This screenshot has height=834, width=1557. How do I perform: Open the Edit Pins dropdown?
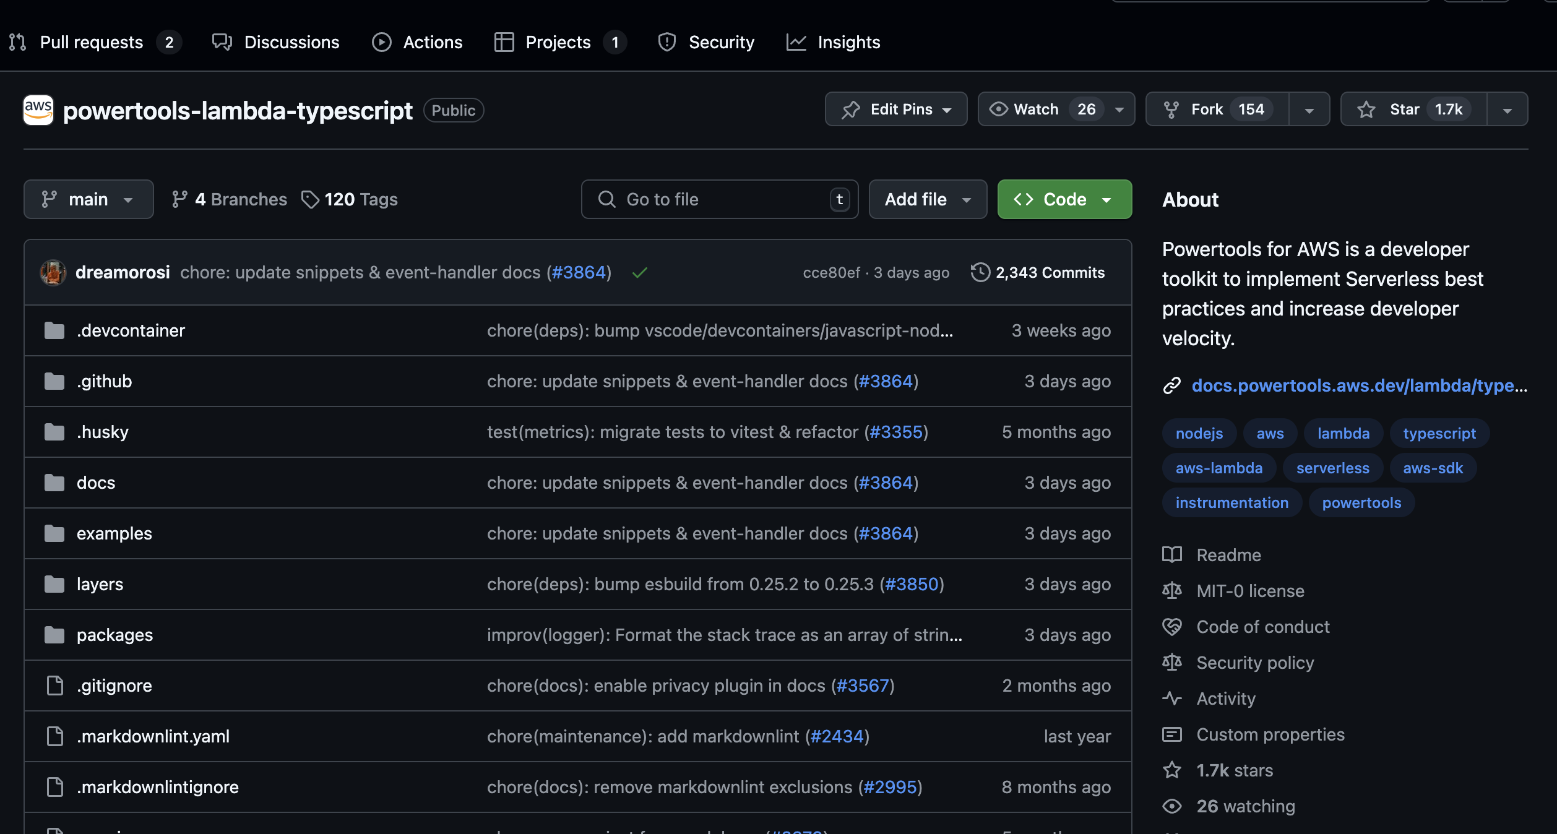(x=896, y=110)
